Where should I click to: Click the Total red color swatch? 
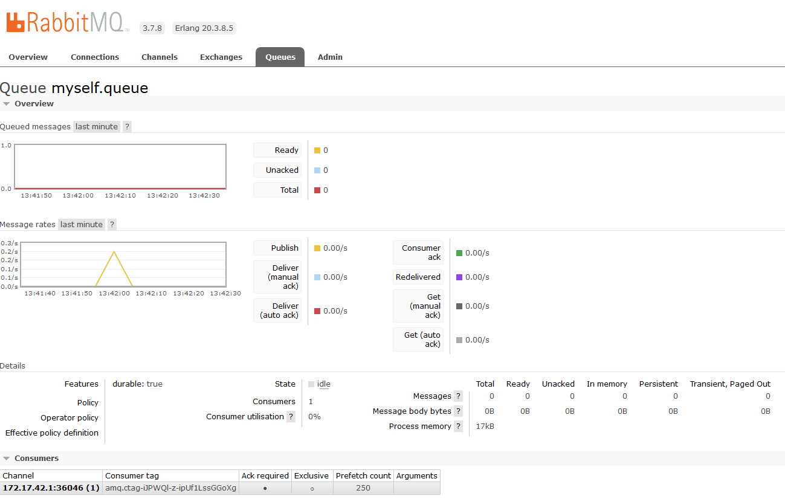[317, 190]
